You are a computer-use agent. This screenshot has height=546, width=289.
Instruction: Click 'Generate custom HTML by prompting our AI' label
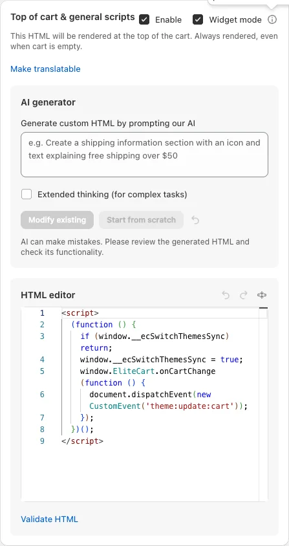click(x=108, y=124)
